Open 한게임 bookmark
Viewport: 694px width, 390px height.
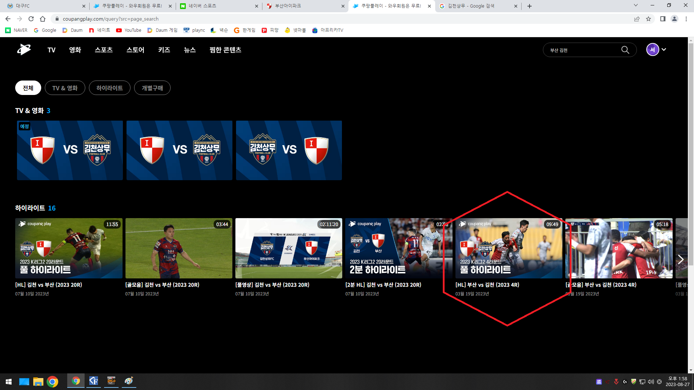[x=245, y=30]
